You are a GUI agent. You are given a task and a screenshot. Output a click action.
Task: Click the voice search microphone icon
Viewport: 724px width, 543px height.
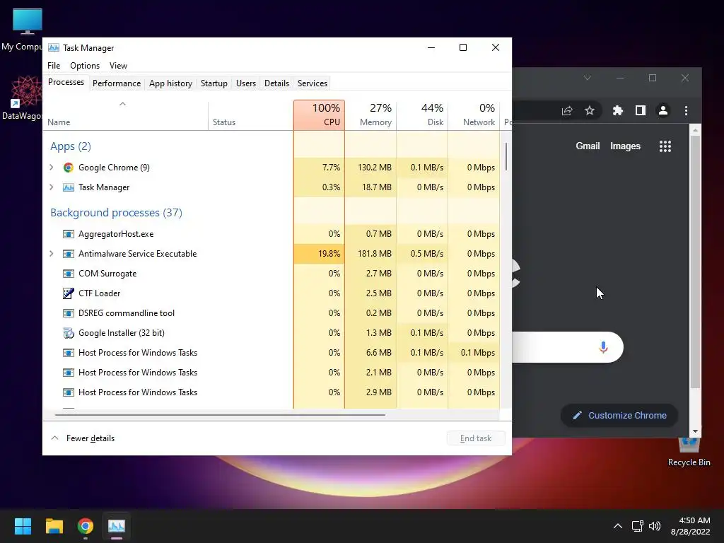[603, 347]
